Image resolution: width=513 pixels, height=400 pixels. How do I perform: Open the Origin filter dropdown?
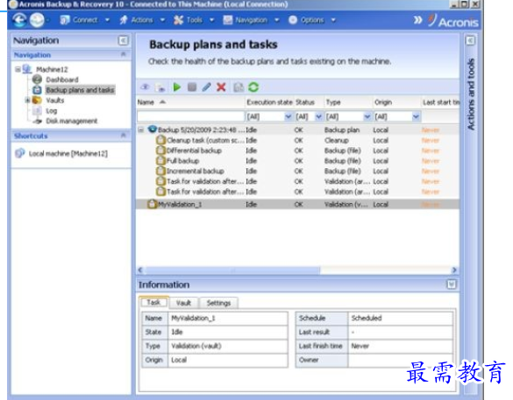pyautogui.click(x=416, y=116)
